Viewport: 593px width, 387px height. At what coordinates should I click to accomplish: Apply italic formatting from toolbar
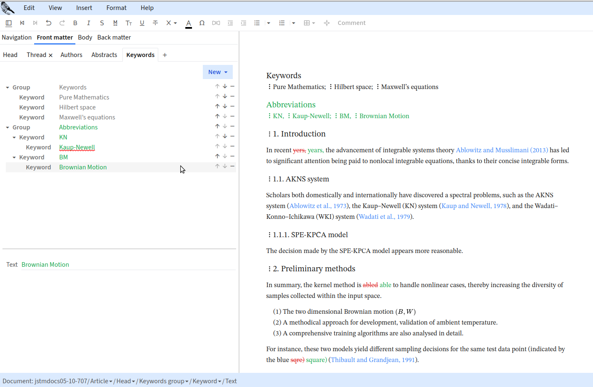pyautogui.click(x=89, y=23)
